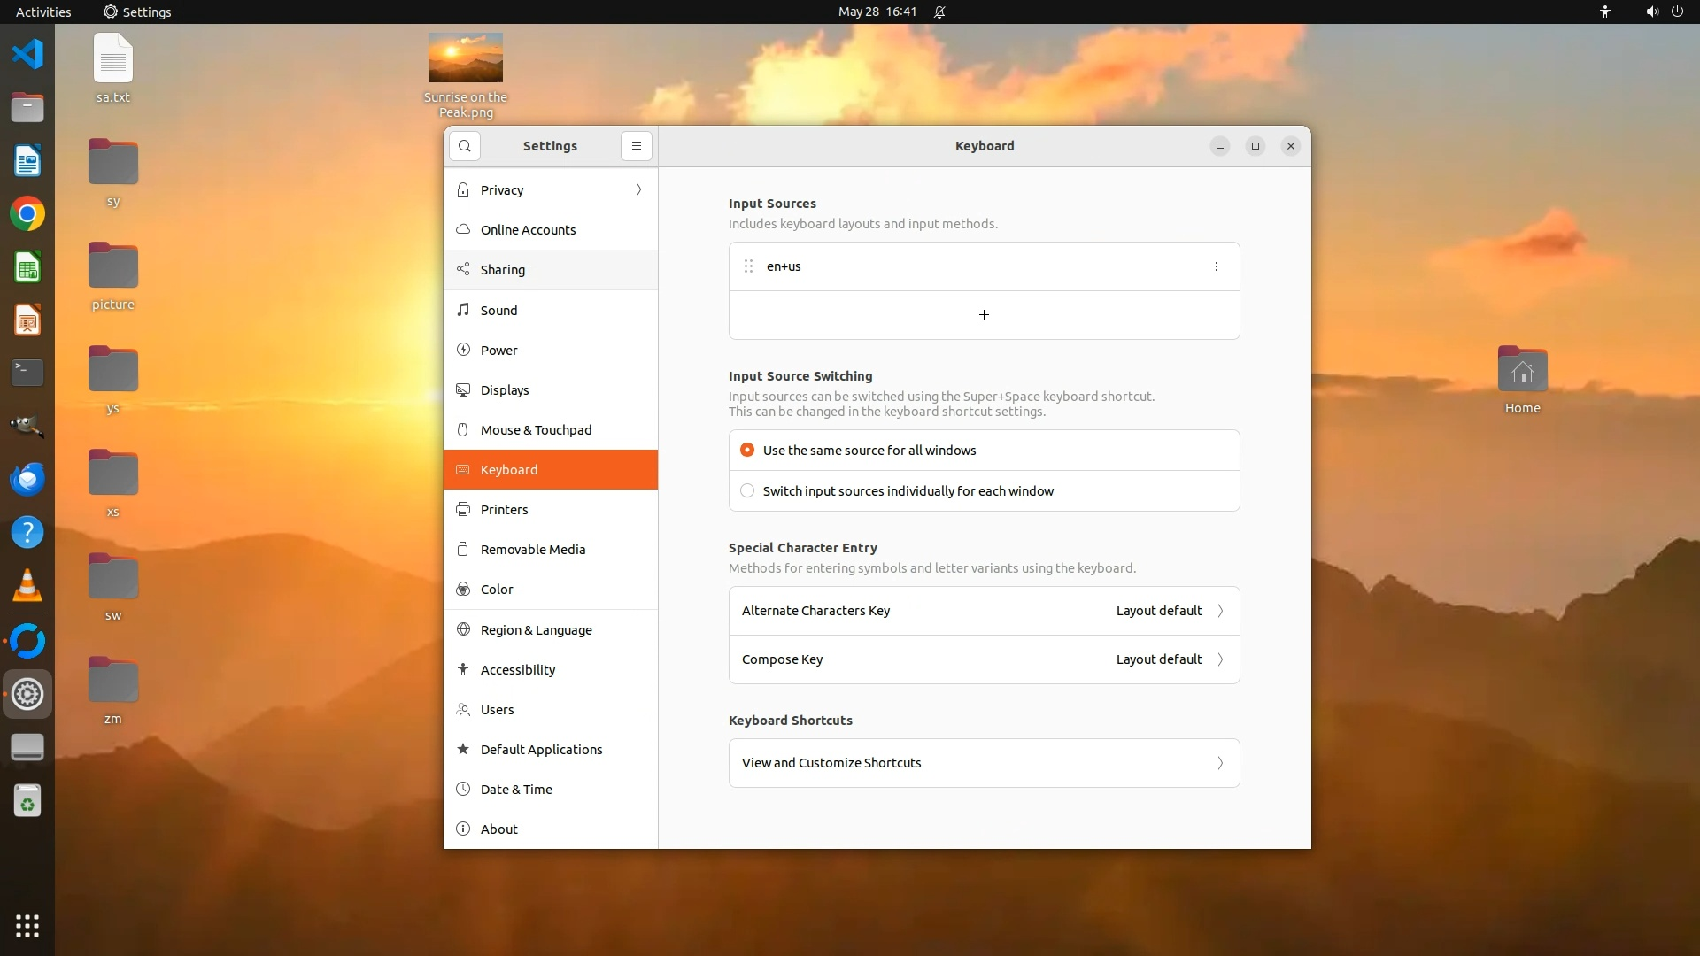Screen dimensions: 1700x956
Task: Select Use the same source for all windows
Action: click(747, 451)
